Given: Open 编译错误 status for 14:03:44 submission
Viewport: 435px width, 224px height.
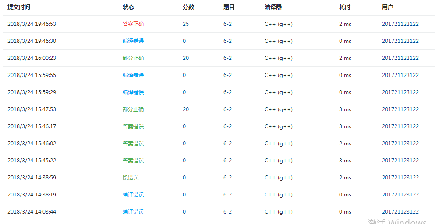Looking at the screenshot, I should click(x=133, y=211).
